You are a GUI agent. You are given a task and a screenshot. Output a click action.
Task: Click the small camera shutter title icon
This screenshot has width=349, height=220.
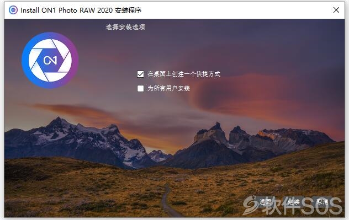tap(13, 10)
